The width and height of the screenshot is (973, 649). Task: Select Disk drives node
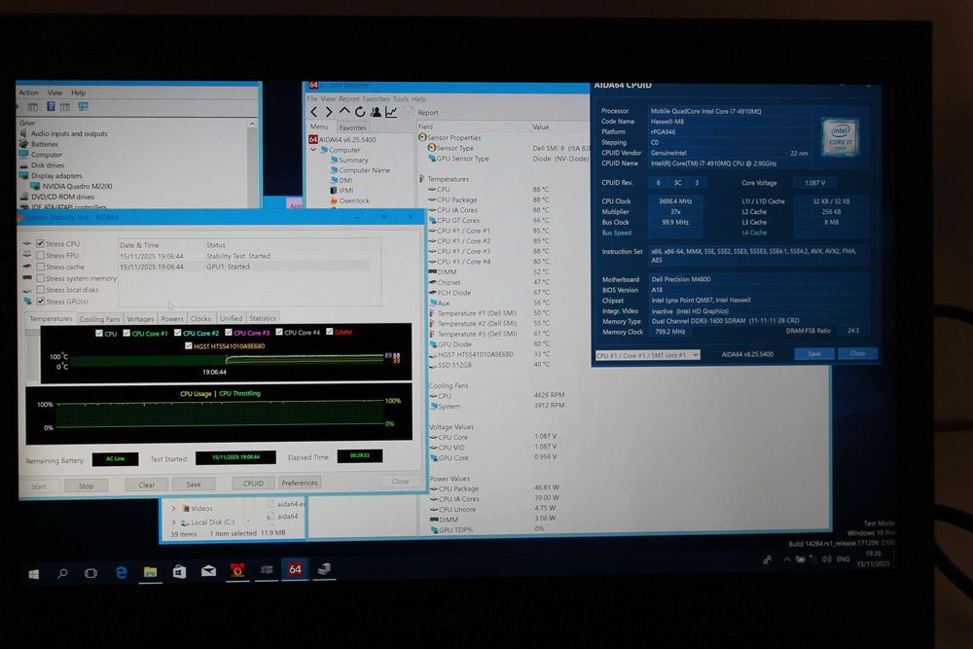click(x=47, y=165)
